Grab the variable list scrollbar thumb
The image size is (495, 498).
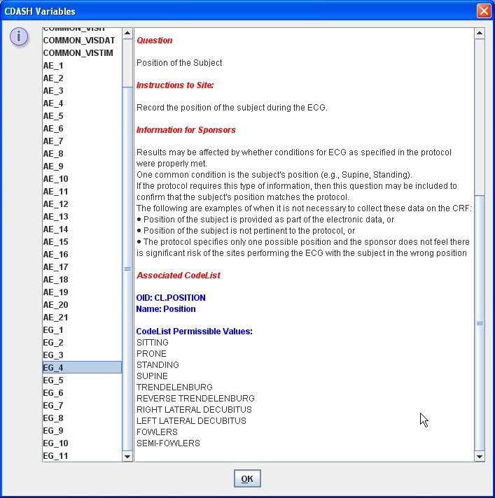coord(127,268)
